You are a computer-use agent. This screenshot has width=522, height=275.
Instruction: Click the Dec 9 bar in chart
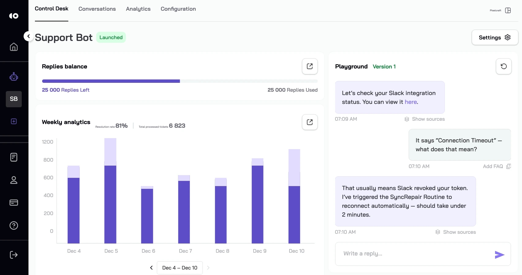[x=258, y=201]
